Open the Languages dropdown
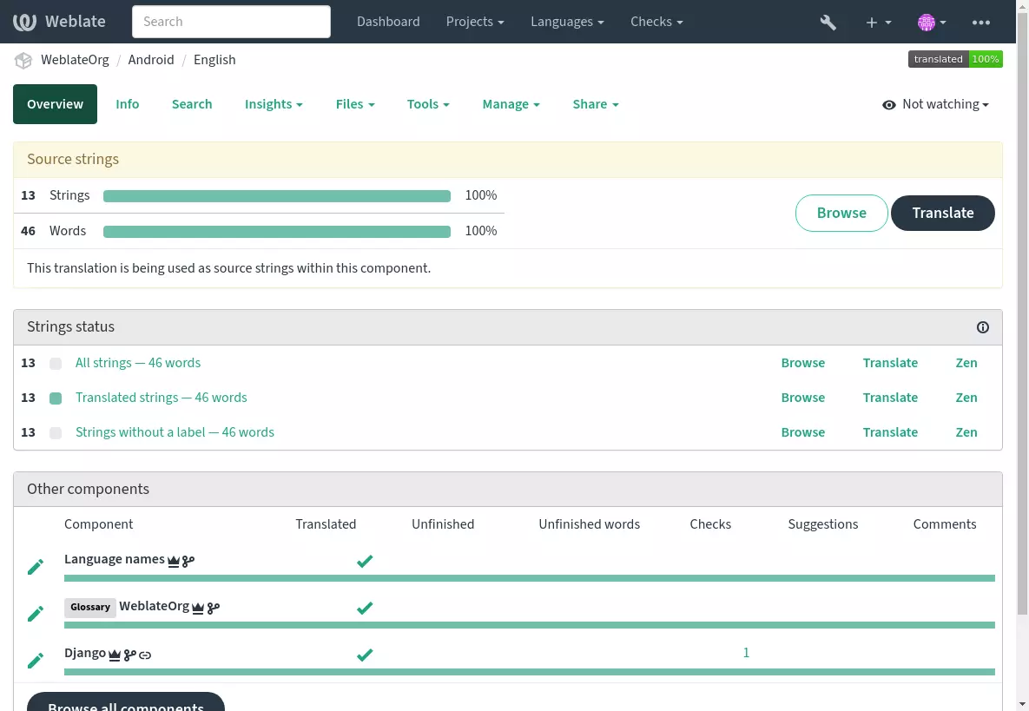 coord(567,22)
